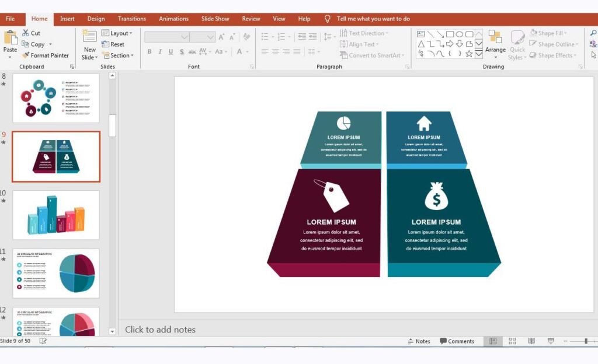This screenshot has height=364, width=598.
Task: Click the Notes button in status bar
Action: (x=419, y=341)
